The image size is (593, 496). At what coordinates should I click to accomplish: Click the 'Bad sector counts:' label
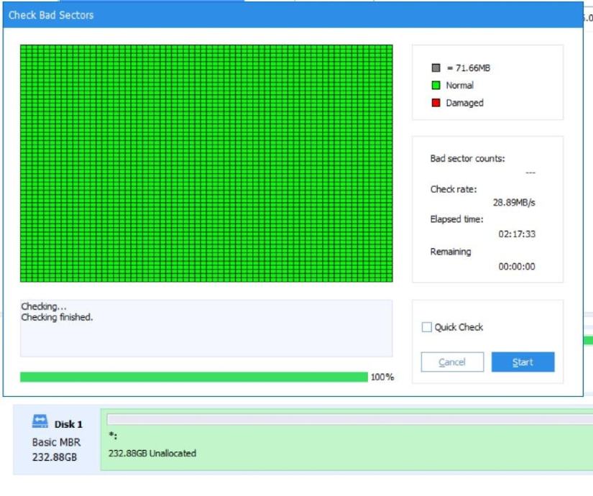(467, 159)
